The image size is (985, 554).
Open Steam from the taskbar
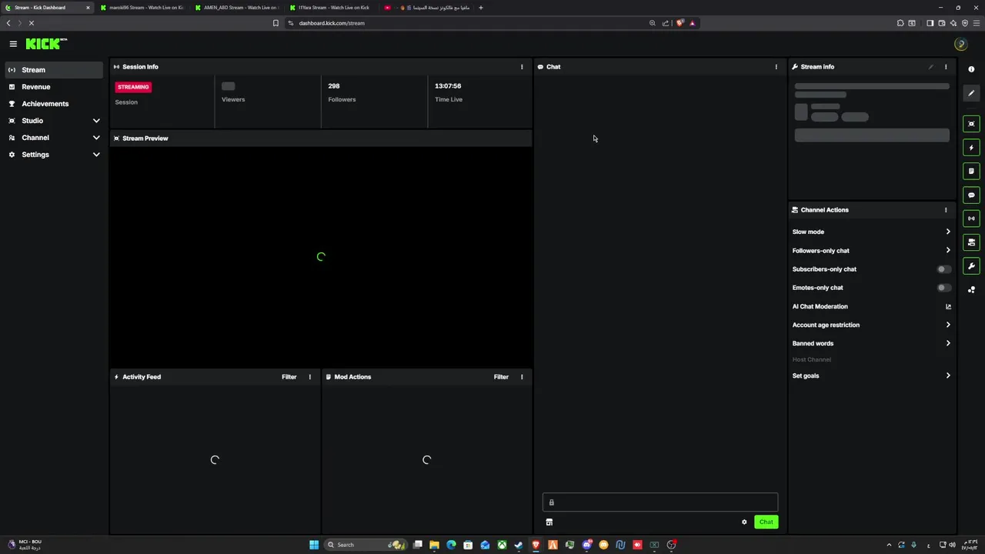[519, 545]
